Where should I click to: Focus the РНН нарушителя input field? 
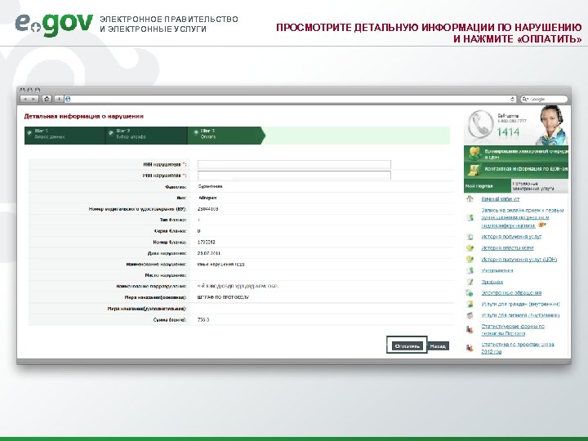[294, 175]
